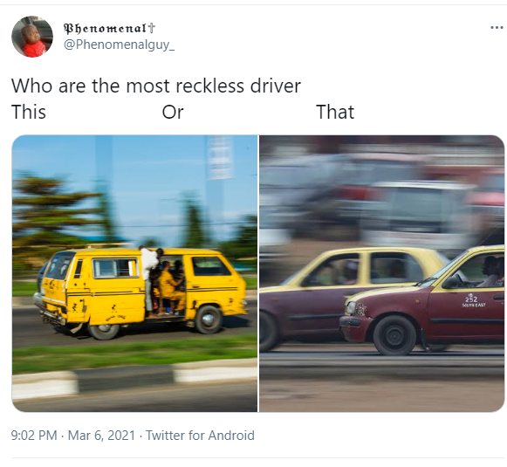The height and width of the screenshot is (467, 507).
Task: Open the Phenomenal display name link
Action: 106,29
